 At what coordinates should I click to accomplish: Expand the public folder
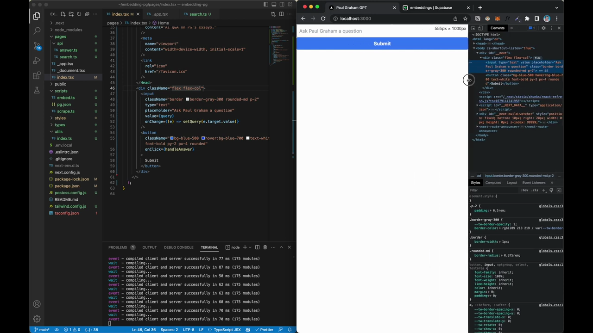(x=60, y=84)
